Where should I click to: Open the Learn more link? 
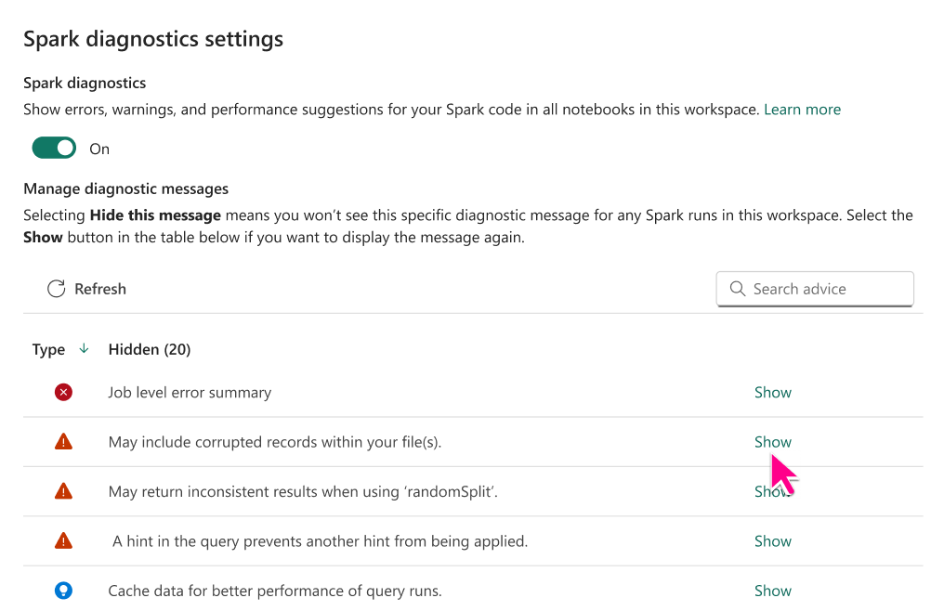802,110
